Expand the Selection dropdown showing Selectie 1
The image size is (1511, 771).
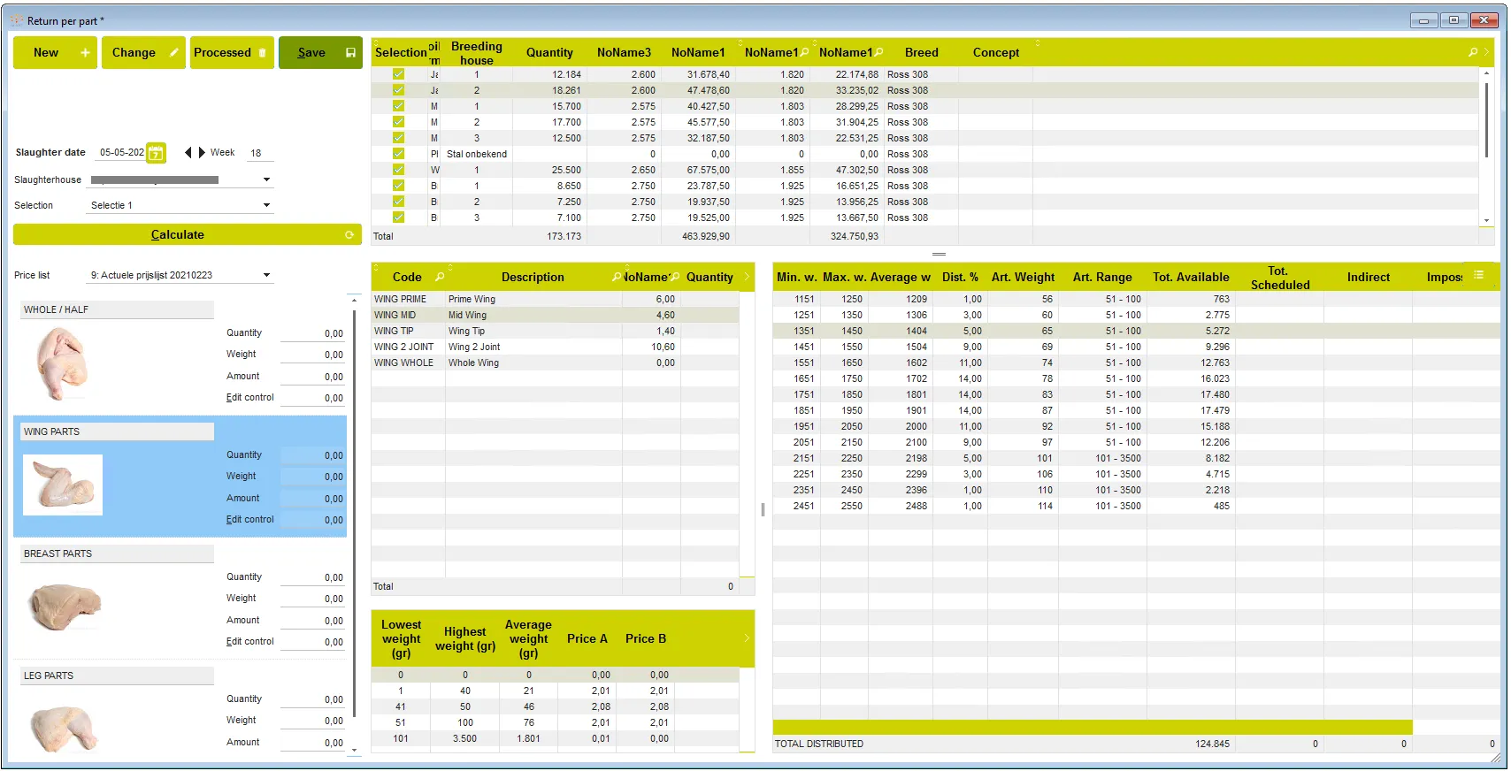click(x=266, y=205)
